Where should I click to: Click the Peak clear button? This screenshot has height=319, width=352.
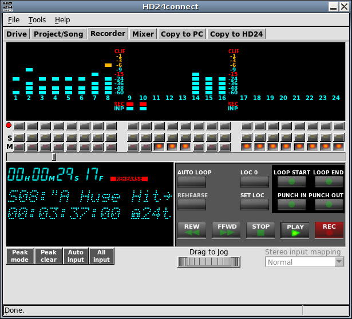tap(49, 256)
